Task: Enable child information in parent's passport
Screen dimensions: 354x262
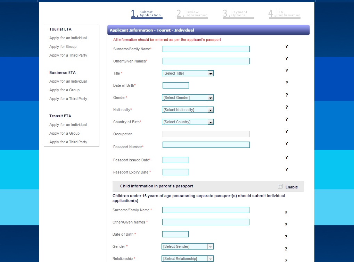Action: coord(280,186)
